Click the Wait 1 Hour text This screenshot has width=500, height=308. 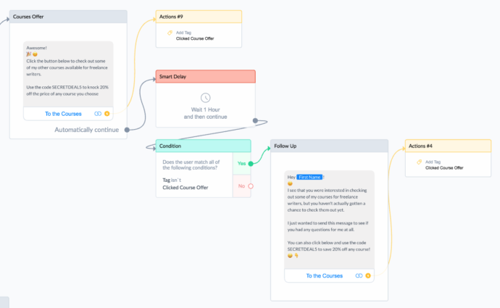[x=205, y=109]
